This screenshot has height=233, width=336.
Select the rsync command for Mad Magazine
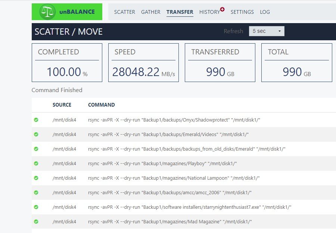coord(170,222)
